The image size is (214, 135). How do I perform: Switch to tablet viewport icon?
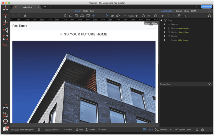(x=76, y=16)
